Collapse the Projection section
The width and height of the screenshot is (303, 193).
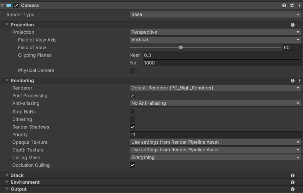[7, 24]
